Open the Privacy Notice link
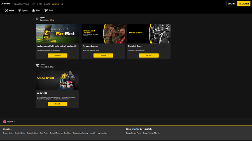 (x=8, y=133)
